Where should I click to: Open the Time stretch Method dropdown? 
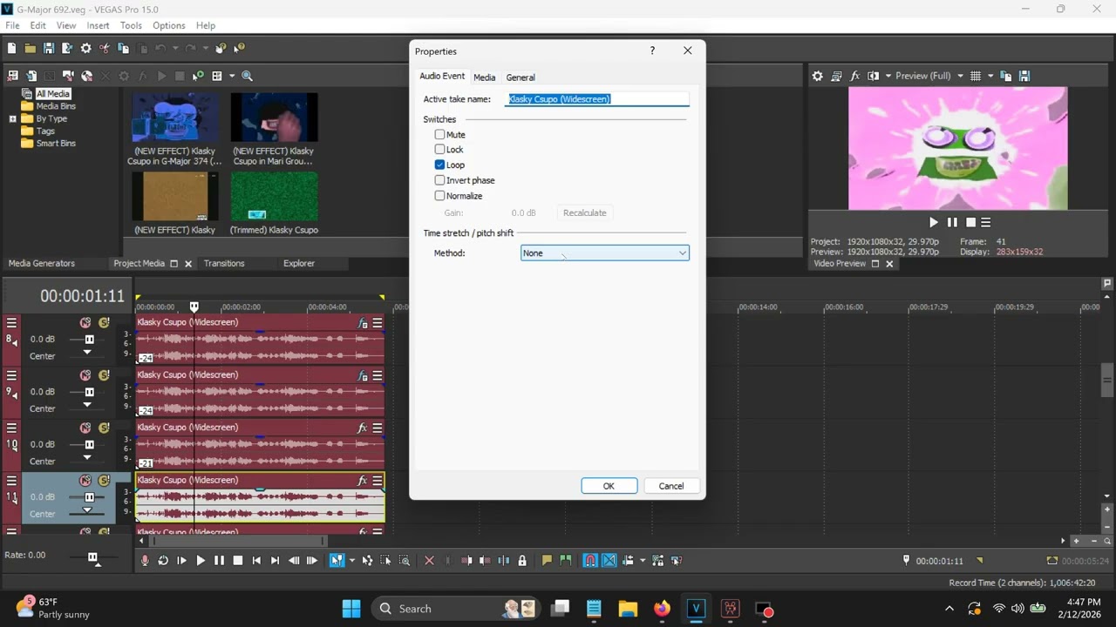tap(604, 253)
